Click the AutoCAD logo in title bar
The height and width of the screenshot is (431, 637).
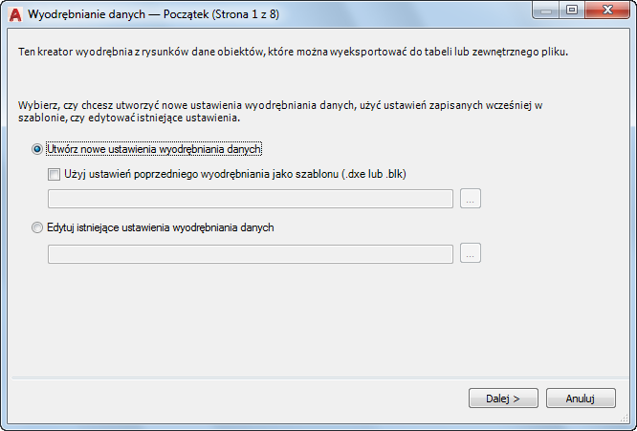[x=15, y=14]
